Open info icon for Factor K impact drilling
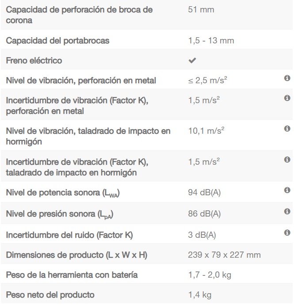 287,159
